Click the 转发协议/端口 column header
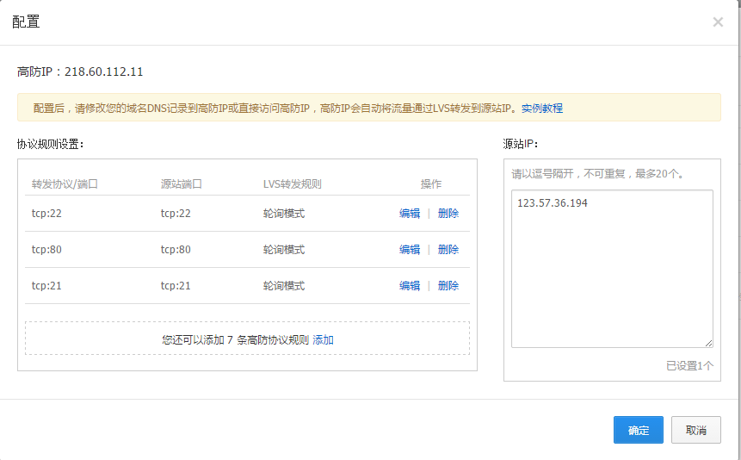 tap(65, 184)
